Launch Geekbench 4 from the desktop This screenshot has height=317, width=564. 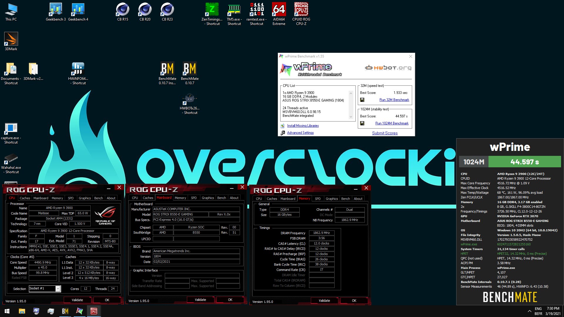[x=78, y=12]
